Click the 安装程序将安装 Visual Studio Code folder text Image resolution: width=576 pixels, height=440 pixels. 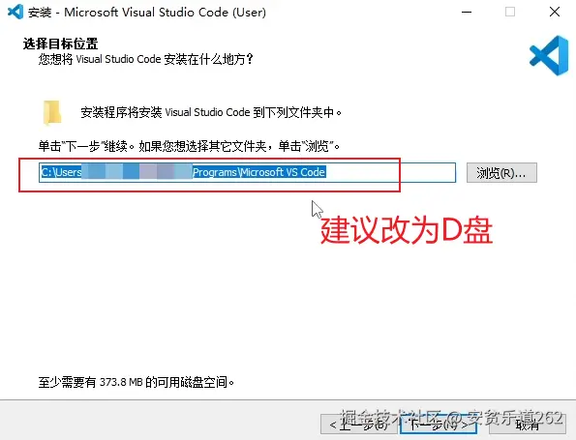tap(211, 112)
